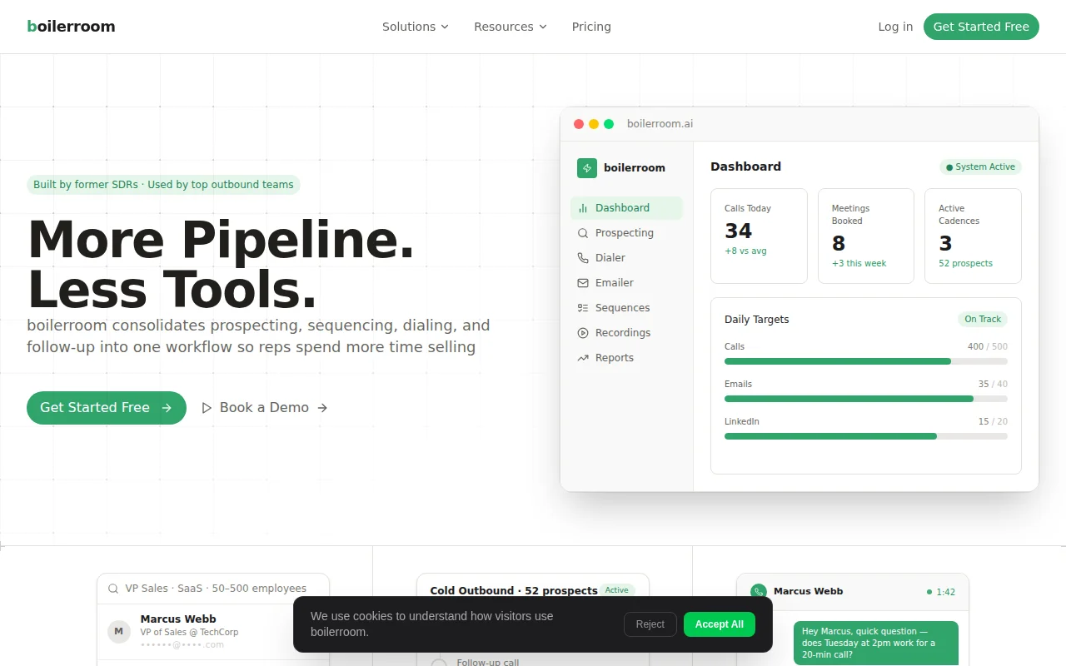Click the boilerroom.ai address text
This screenshot has height=666, width=1066.
(x=660, y=124)
